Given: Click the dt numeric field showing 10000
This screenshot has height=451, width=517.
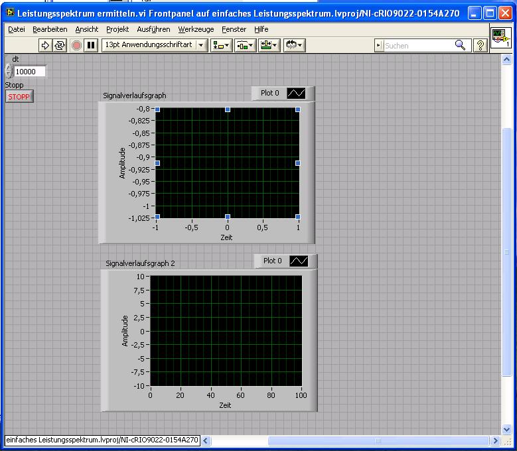Looking at the screenshot, I should [29, 72].
